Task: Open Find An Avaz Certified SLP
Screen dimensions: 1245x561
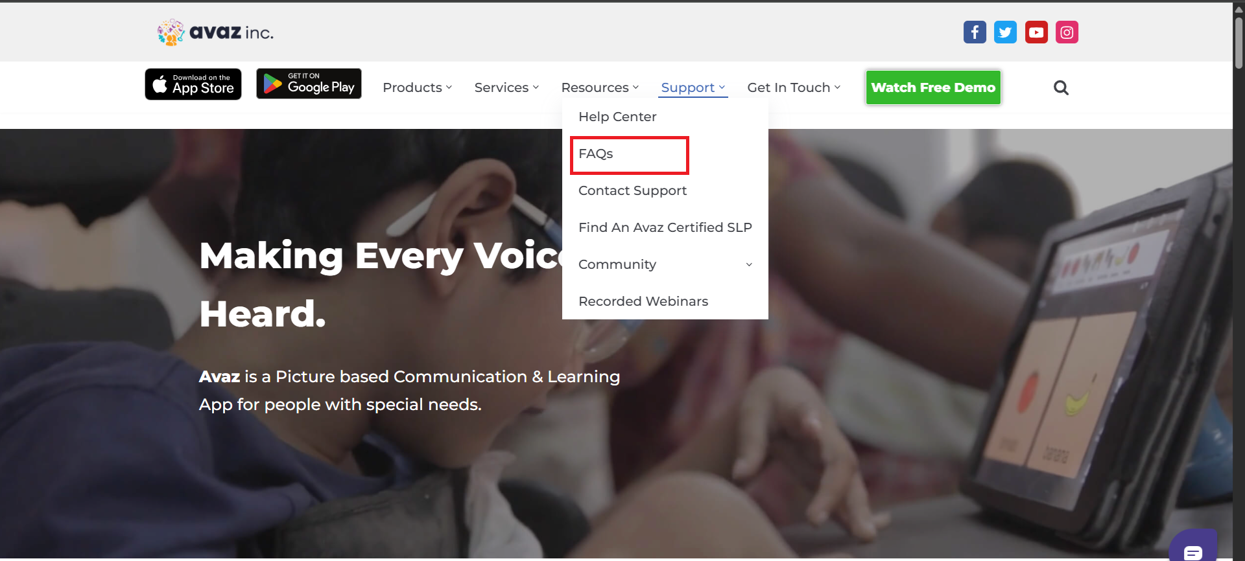Action: [x=665, y=227]
